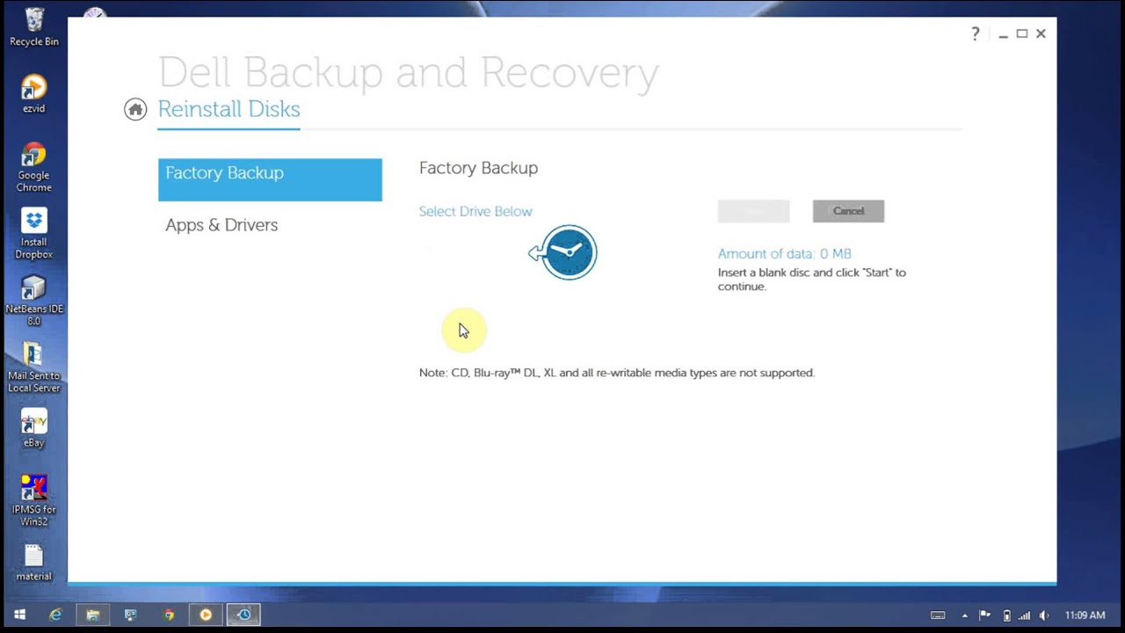
Task: Click the Chrome taskbar icon
Action: point(168,615)
